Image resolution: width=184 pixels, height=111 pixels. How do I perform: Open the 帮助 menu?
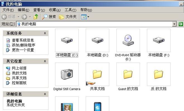point(86,10)
